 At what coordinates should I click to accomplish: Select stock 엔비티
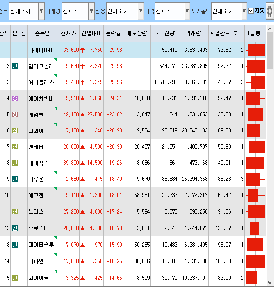36,147
